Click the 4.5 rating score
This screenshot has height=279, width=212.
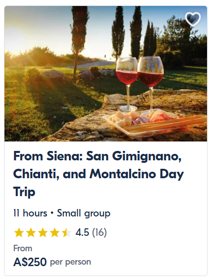(x=82, y=232)
